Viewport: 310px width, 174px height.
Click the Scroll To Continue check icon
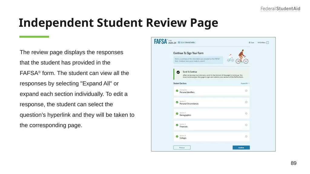(x=178, y=72)
